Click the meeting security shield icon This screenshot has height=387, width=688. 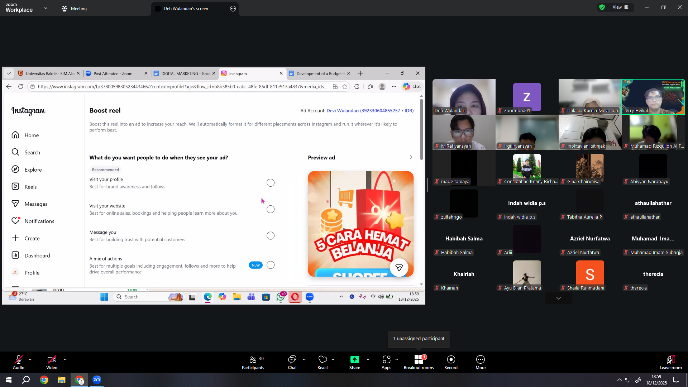pos(602,7)
